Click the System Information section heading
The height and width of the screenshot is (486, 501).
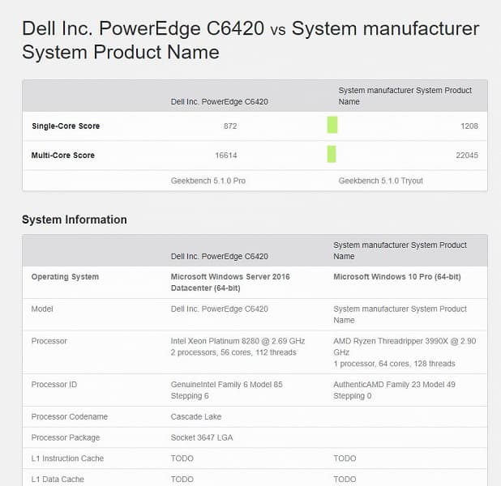pyautogui.click(x=75, y=220)
